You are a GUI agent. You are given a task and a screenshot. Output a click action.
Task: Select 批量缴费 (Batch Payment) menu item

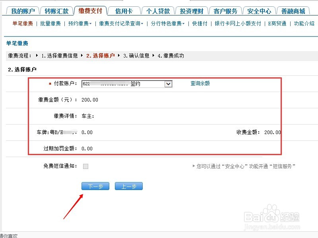pyautogui.click(x=51, y=24)
